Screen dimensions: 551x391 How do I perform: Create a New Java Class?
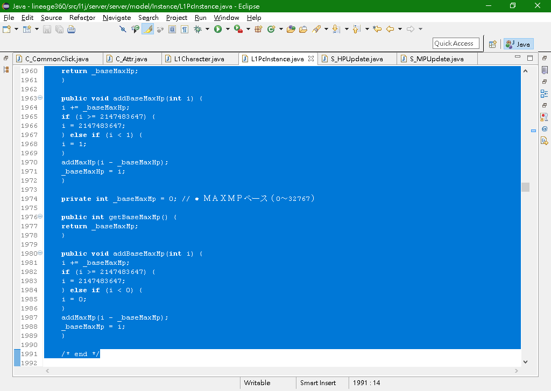pyautogui.click(x=271, y=29)
